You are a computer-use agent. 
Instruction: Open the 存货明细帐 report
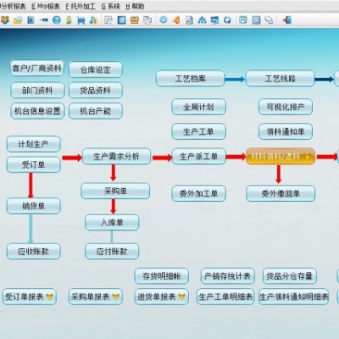161,276
